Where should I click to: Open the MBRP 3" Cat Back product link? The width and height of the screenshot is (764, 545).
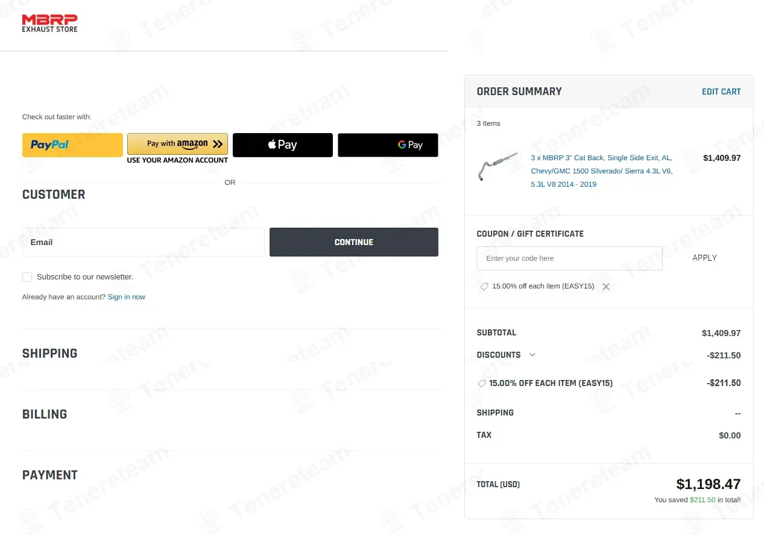click(602, 171)
